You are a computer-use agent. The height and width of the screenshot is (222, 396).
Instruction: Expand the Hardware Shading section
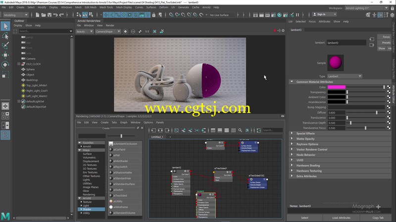point(292,165)
